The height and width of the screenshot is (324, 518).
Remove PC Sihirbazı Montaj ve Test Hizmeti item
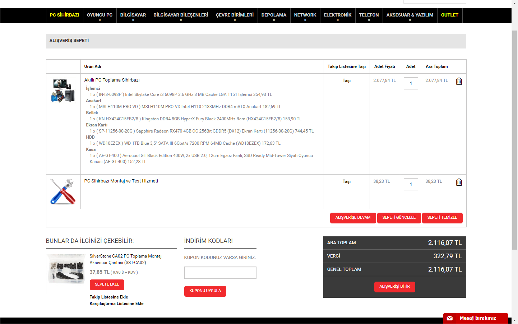(459, 182)
